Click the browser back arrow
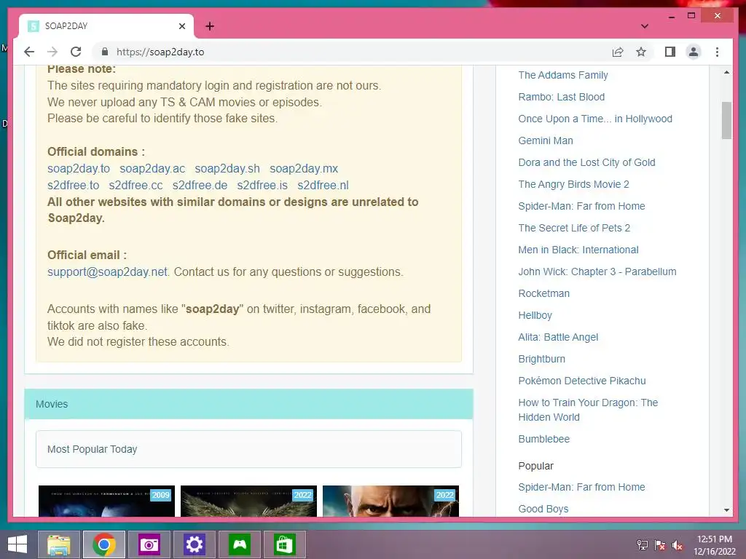Screen dimensions: 746x559 pyautogui.click(x=29, y=52)
